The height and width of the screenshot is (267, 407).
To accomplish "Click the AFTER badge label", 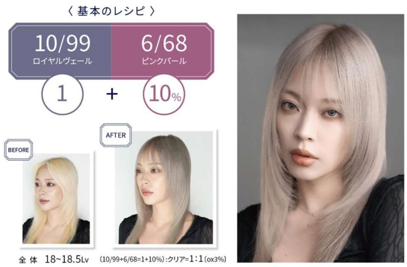I will tap(116, 135).
